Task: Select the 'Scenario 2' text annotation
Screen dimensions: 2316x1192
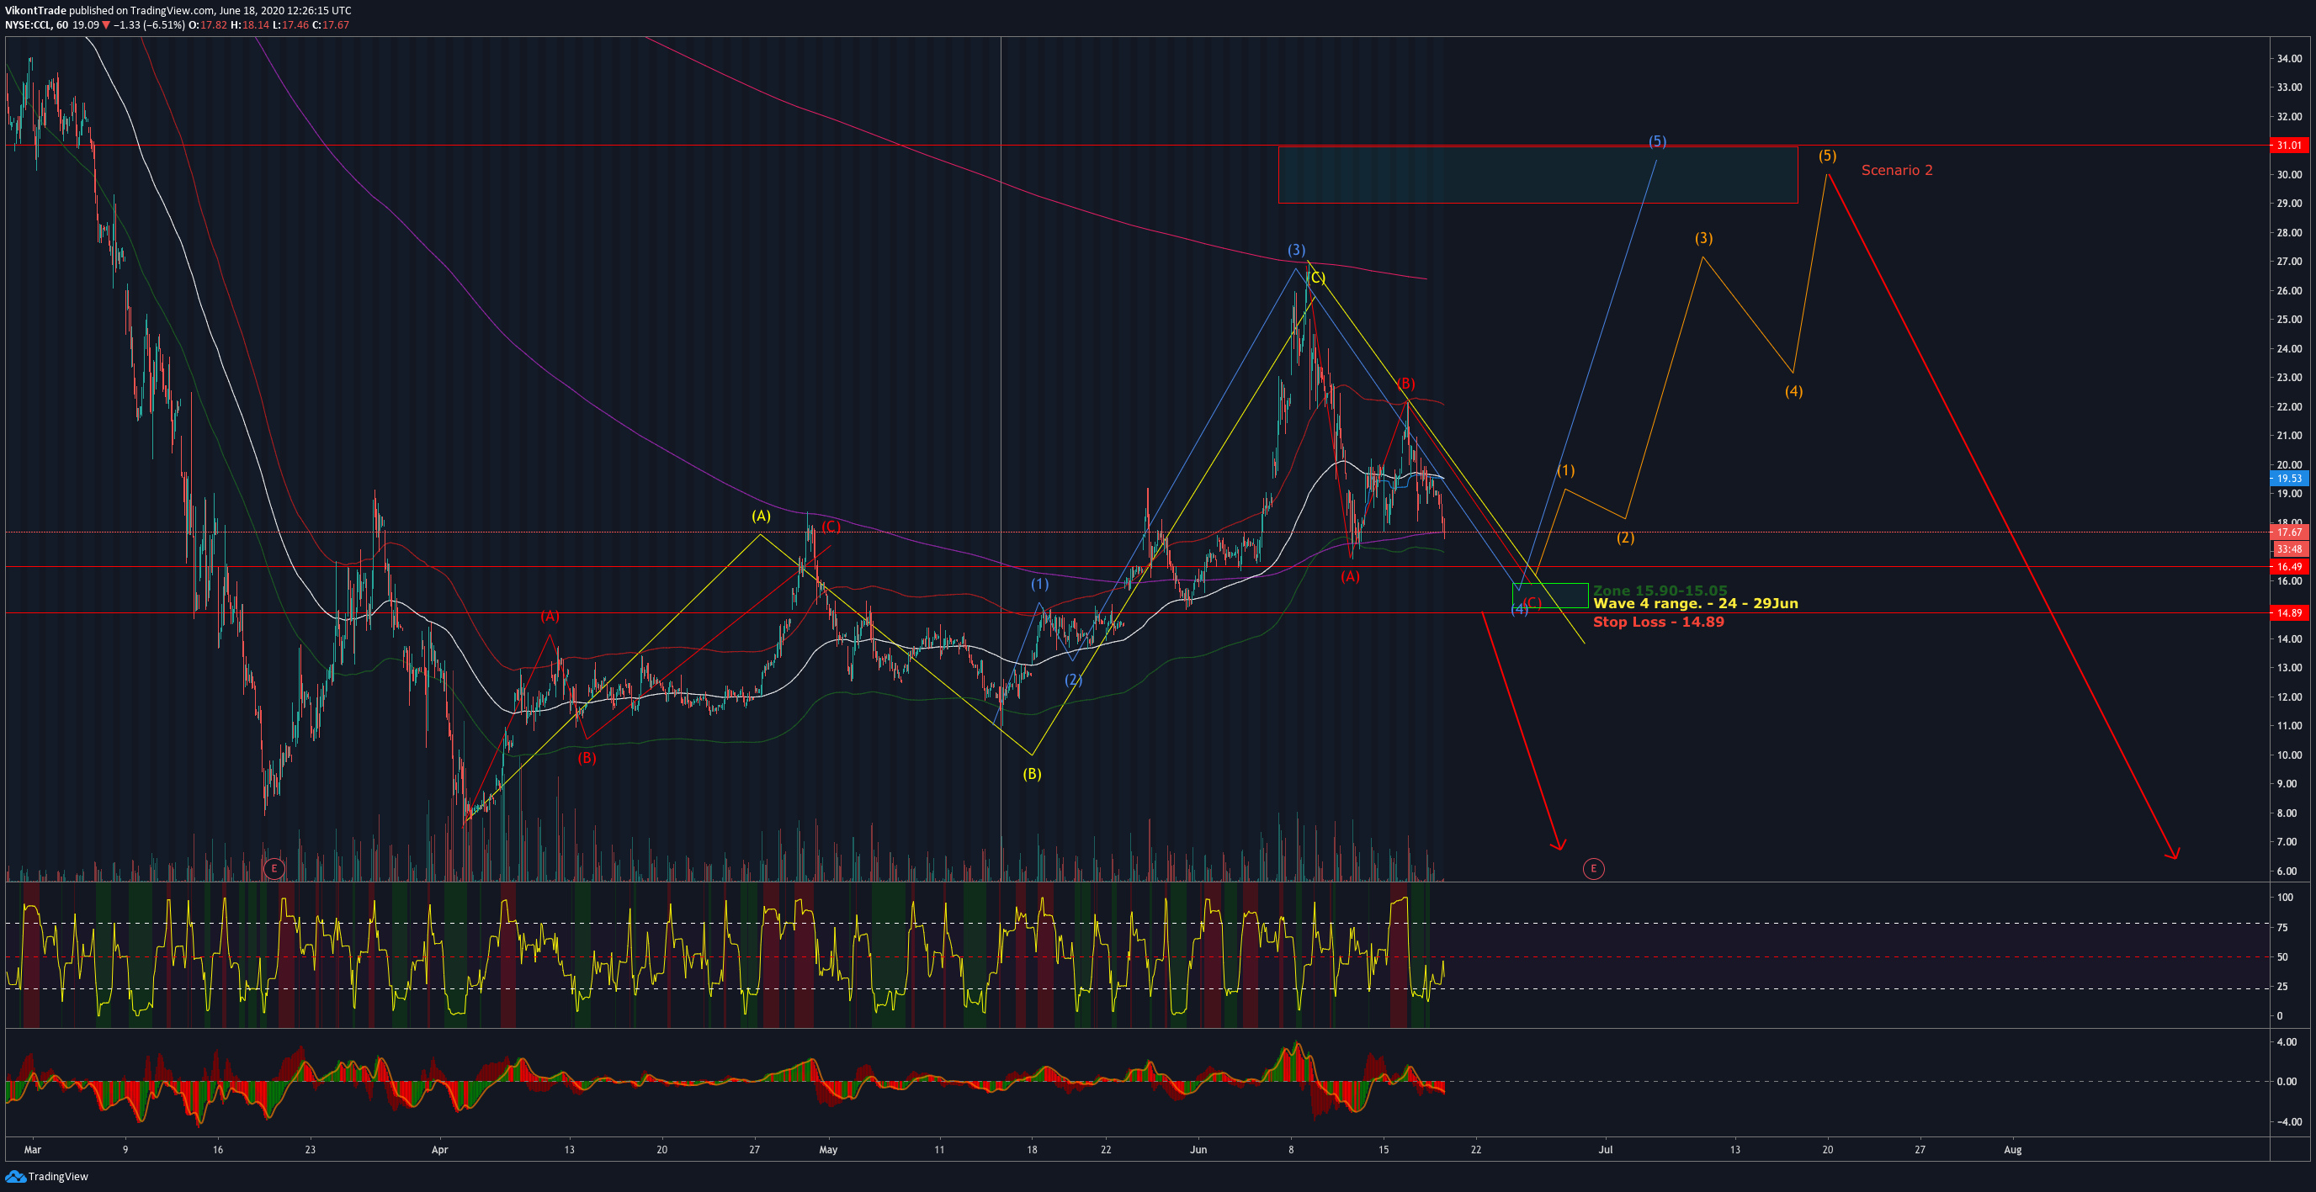Action: tap(1896, 170)
